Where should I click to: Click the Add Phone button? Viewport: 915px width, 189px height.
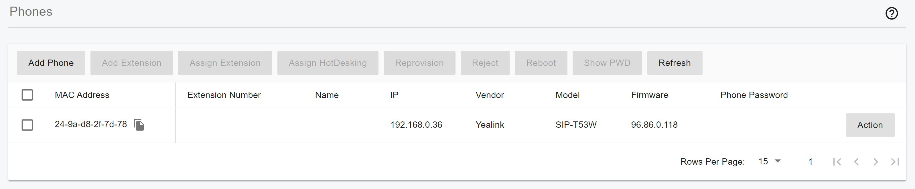[x=51, y=63]
